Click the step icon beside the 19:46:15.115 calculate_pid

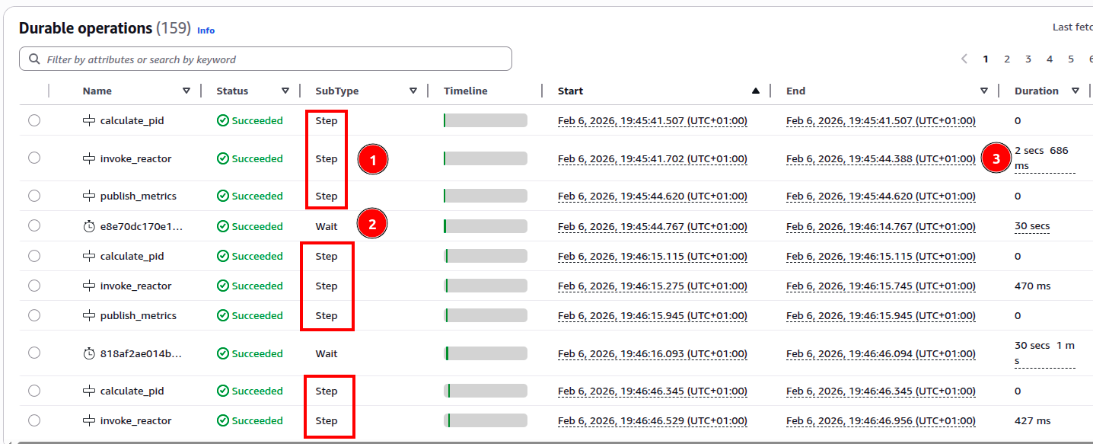click(x=89, y=256)
